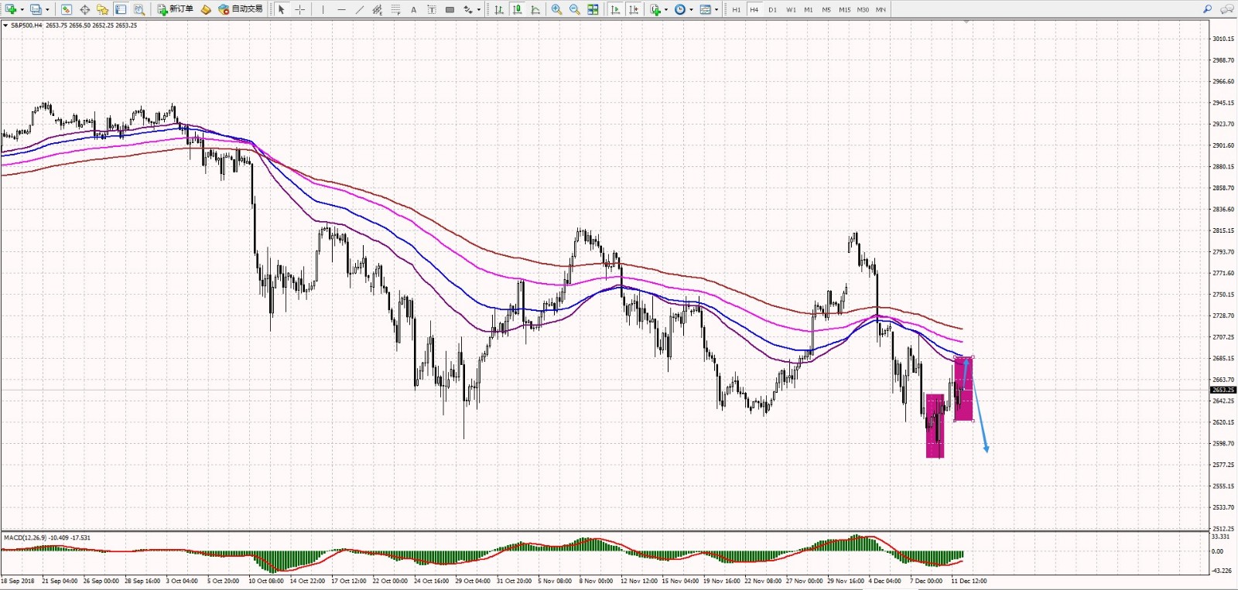Select the vertical line drawing tool
1238x590 pixels.
coord(323,9)
